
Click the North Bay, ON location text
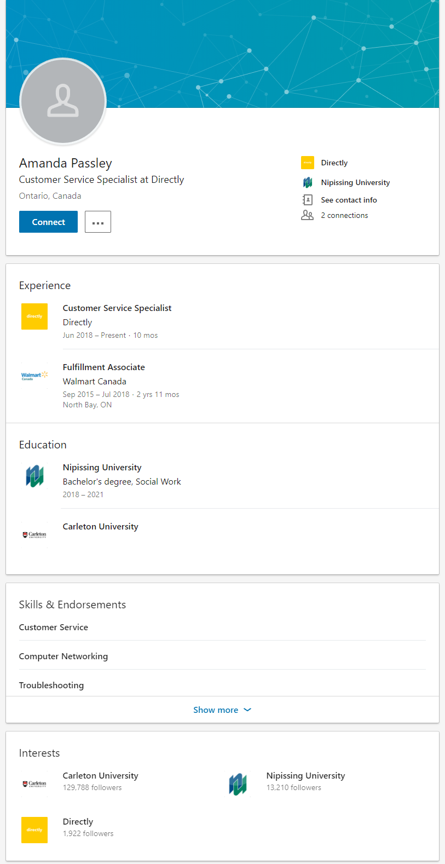[88, 405]
